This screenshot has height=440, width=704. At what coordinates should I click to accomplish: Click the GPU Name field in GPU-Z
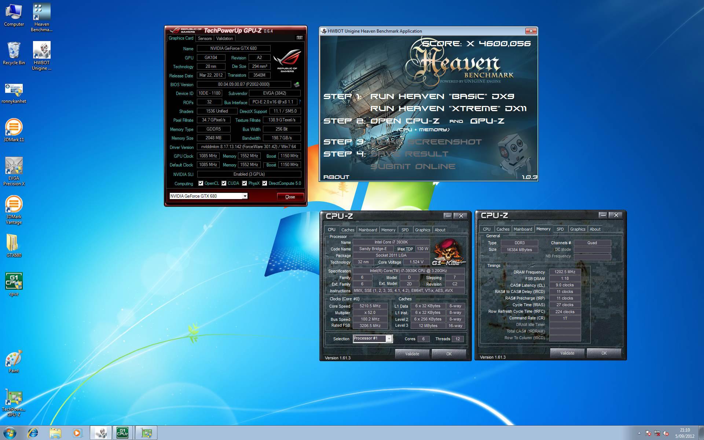pyautogui.click(x=234, y=48)
